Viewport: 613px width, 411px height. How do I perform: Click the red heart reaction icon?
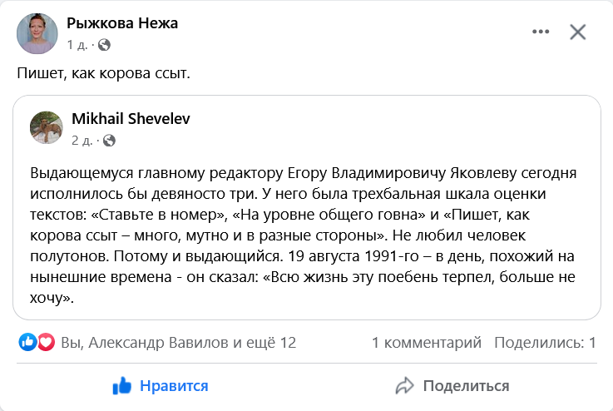[x=46, y=342]
